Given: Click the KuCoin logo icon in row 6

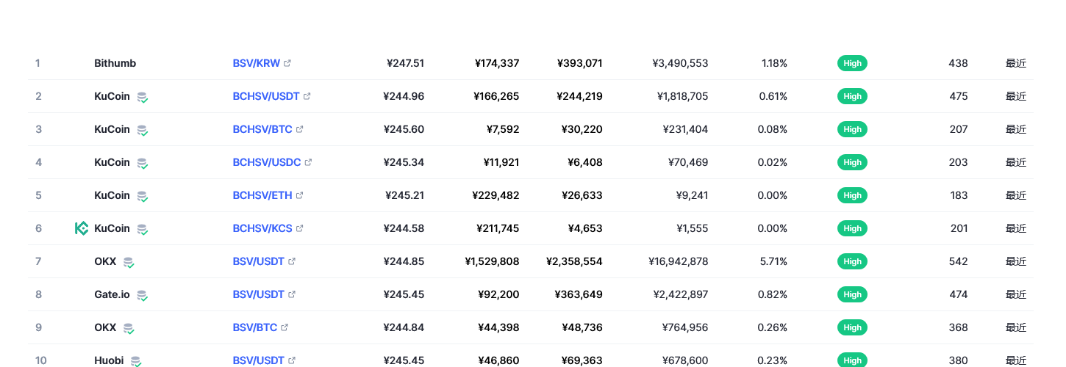Looking at the screenshot, I should click(x=82, y=228).
